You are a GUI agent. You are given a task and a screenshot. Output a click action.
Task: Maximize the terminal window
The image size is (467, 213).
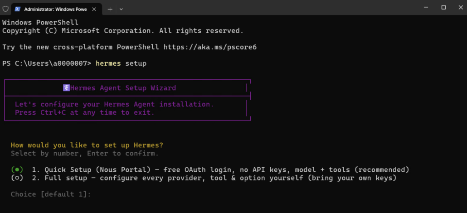point(443,7)
